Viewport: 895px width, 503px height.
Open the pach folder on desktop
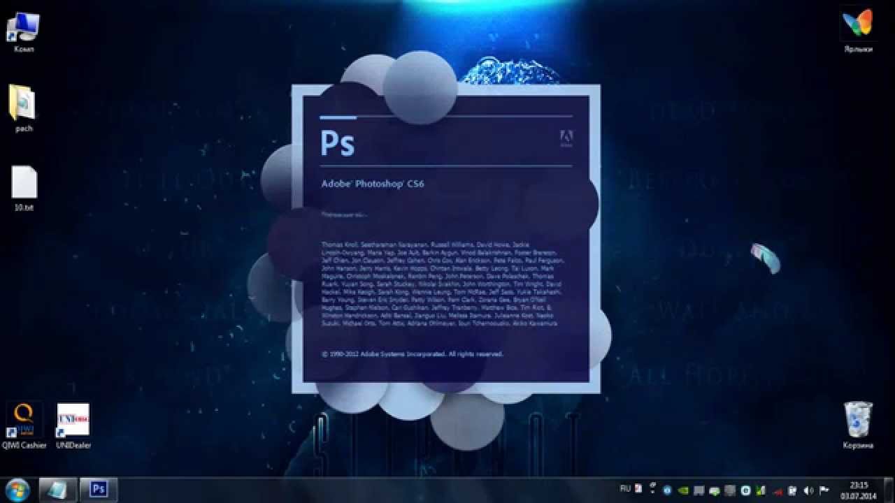(23, 108)
